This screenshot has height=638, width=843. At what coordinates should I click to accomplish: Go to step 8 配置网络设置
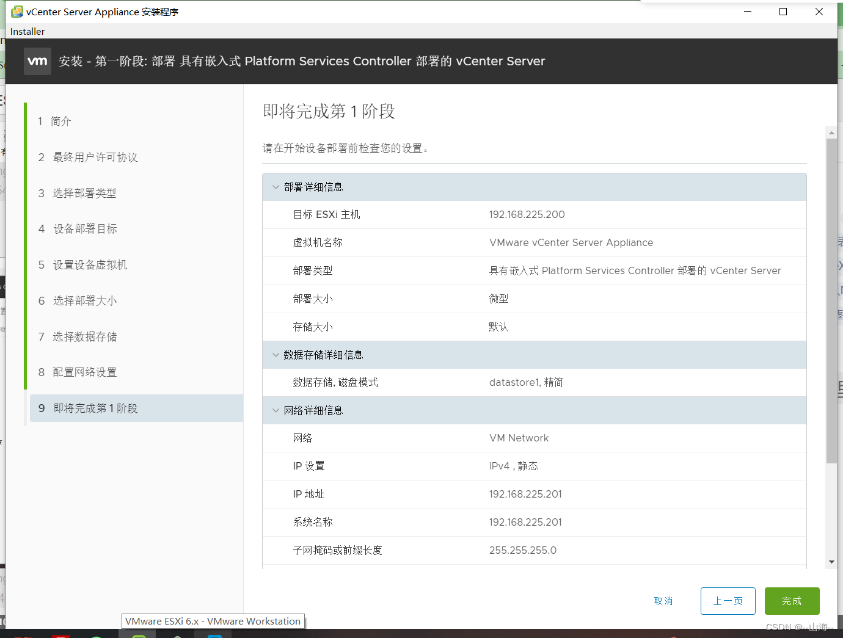[77, 372]
